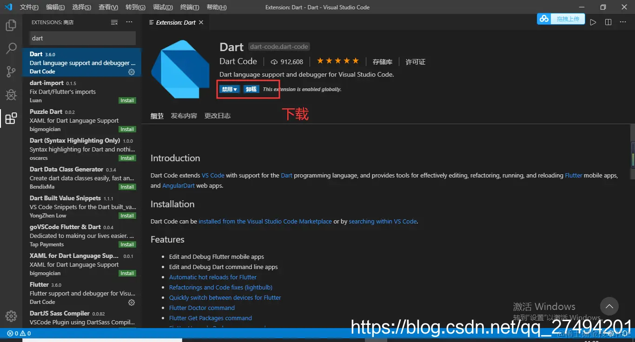Click the errors and warnings status indicator
Screen dimensions: 635x342
[x=19, y=333]
